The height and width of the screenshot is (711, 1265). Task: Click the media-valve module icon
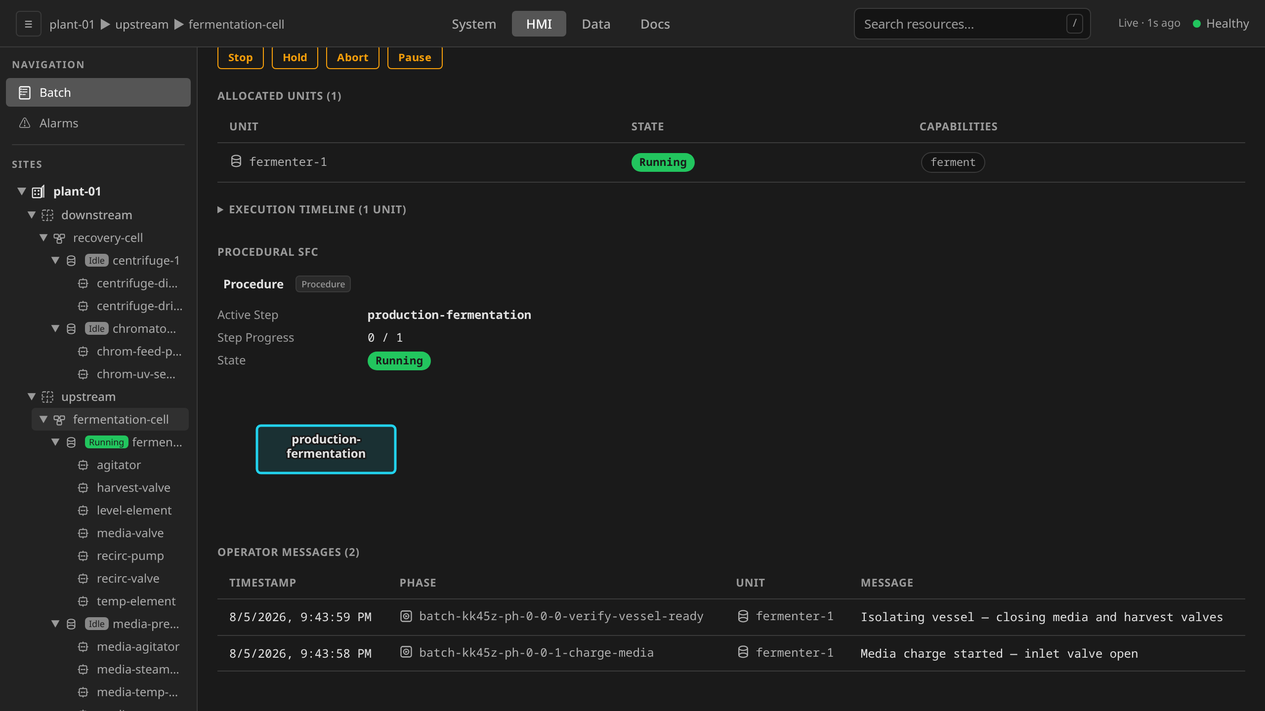[x=83, y=533]
